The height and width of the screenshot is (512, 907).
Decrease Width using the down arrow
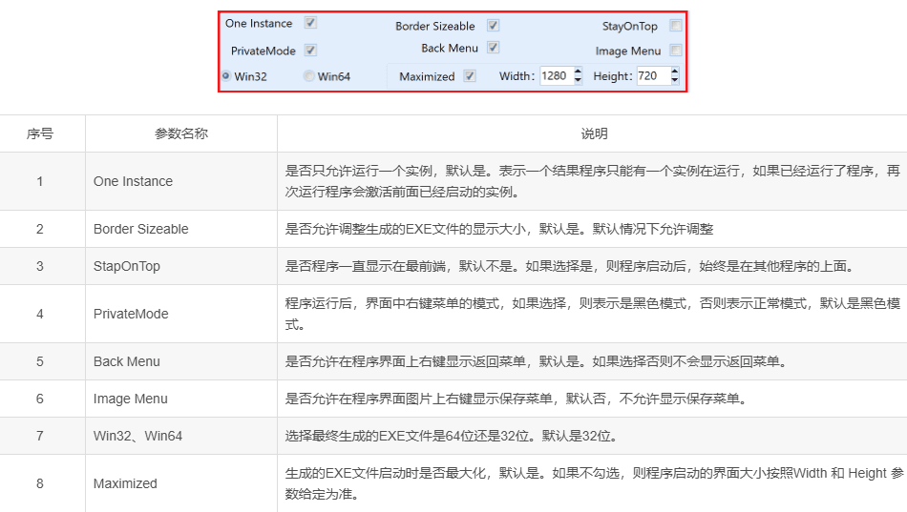[578, 81]
